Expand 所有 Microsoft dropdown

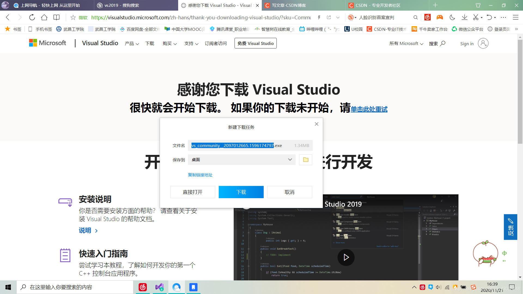(x=406, y=44)
